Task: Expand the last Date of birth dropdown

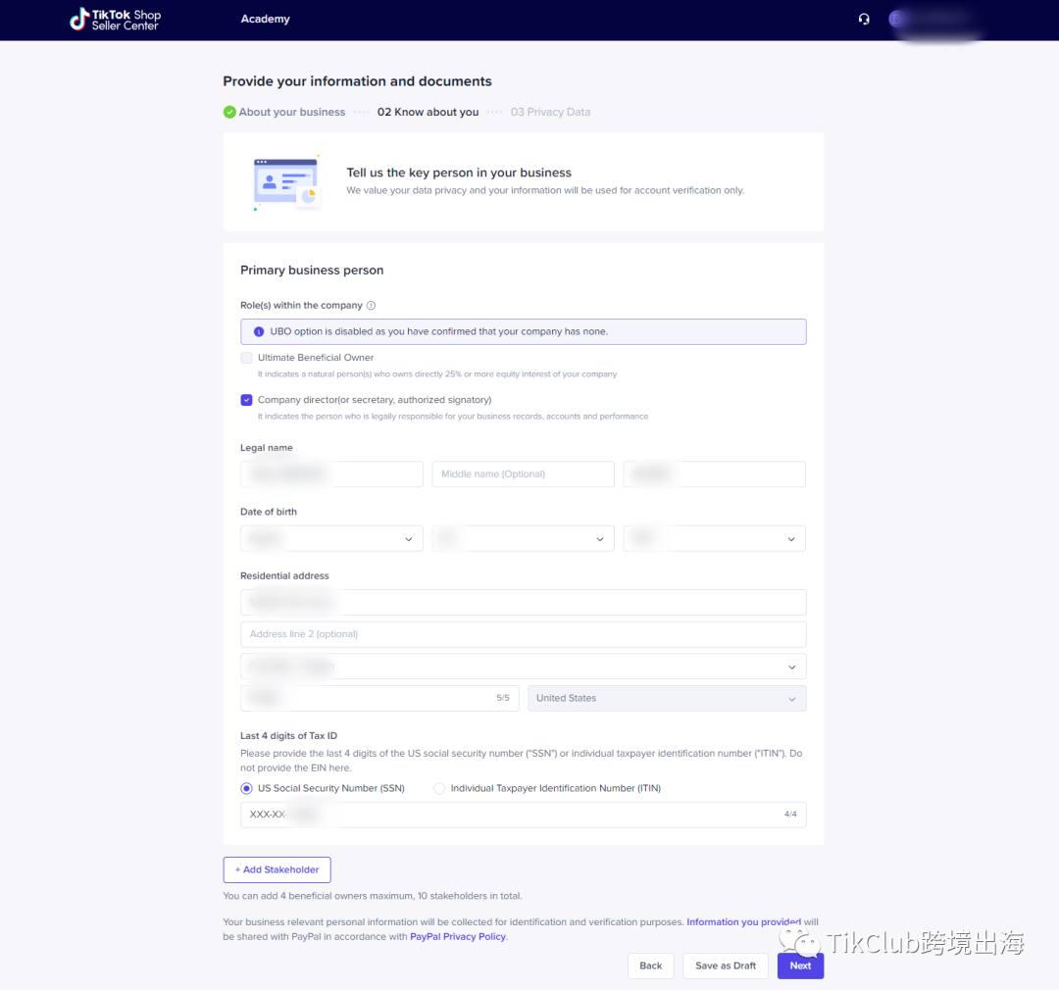Action: tap(714, 538)
